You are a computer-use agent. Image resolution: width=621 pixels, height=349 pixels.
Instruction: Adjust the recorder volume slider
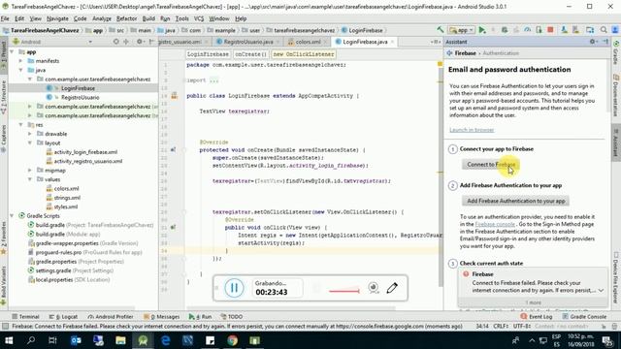pos(343,291)
